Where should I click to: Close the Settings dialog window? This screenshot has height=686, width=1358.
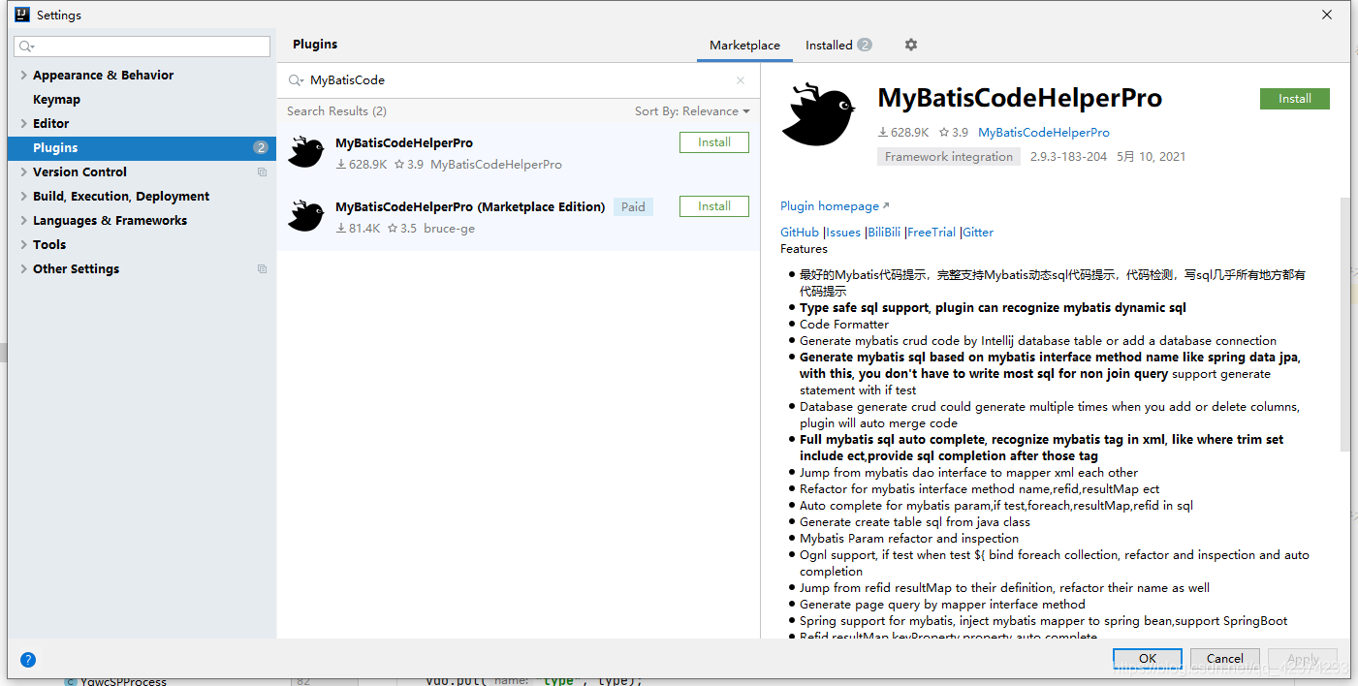coord(1327,15)
